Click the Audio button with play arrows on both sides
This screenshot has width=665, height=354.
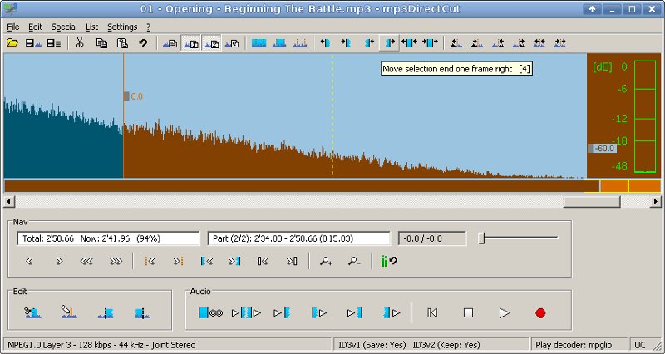246,313
